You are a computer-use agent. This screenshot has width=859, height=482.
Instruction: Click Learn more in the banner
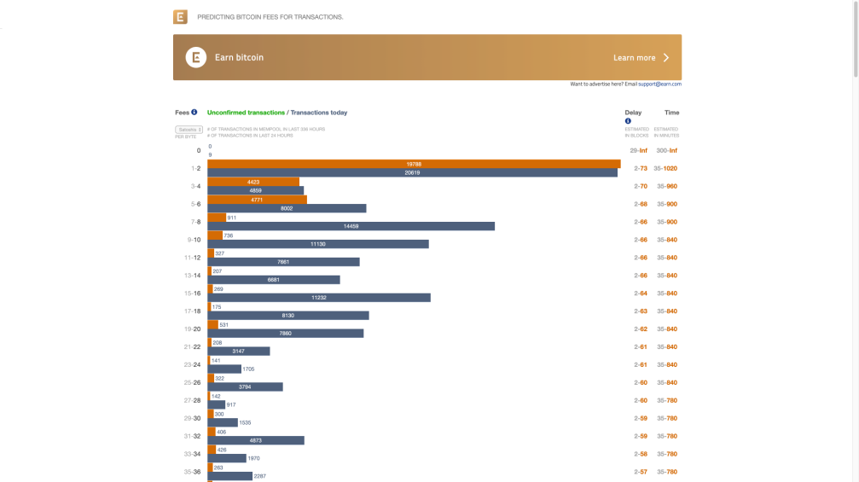point(634,57)
